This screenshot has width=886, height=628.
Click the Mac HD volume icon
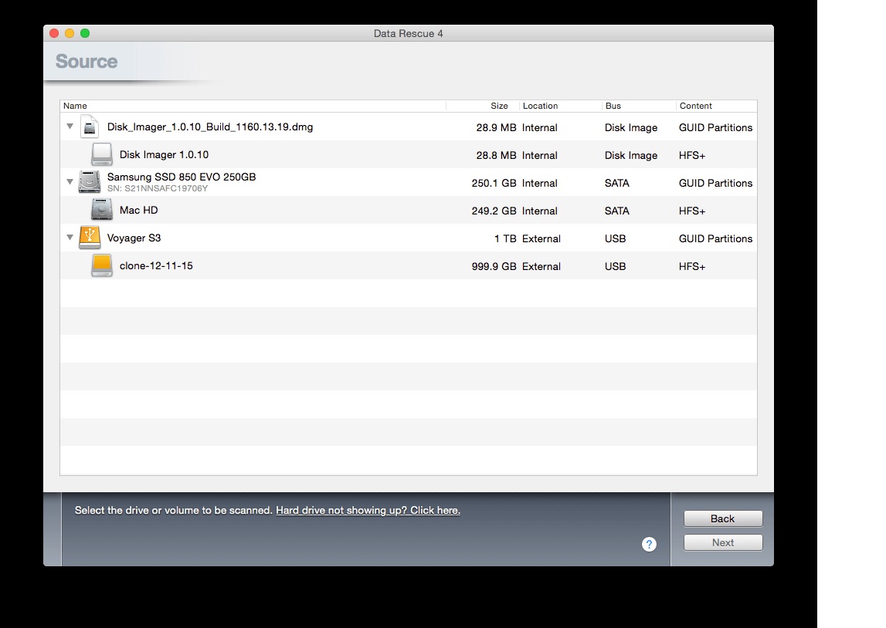point(102,209)
